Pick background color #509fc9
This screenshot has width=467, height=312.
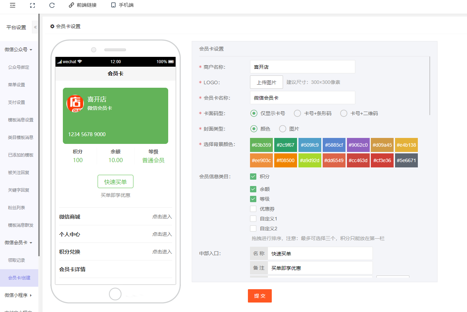(310, 145)
